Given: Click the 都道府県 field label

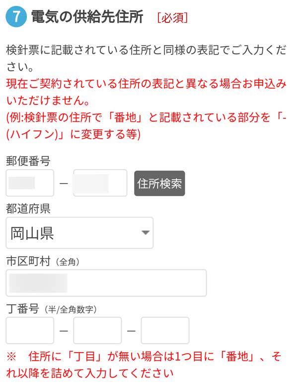Looking at the screenshot, I should tap(28, 208).
